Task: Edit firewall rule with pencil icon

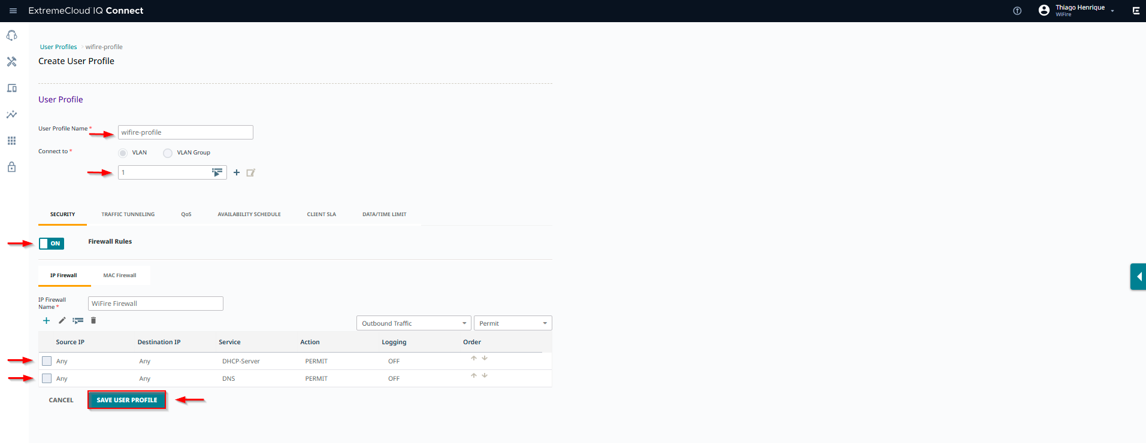Action: pyautogui.click(x=62, y=321)
